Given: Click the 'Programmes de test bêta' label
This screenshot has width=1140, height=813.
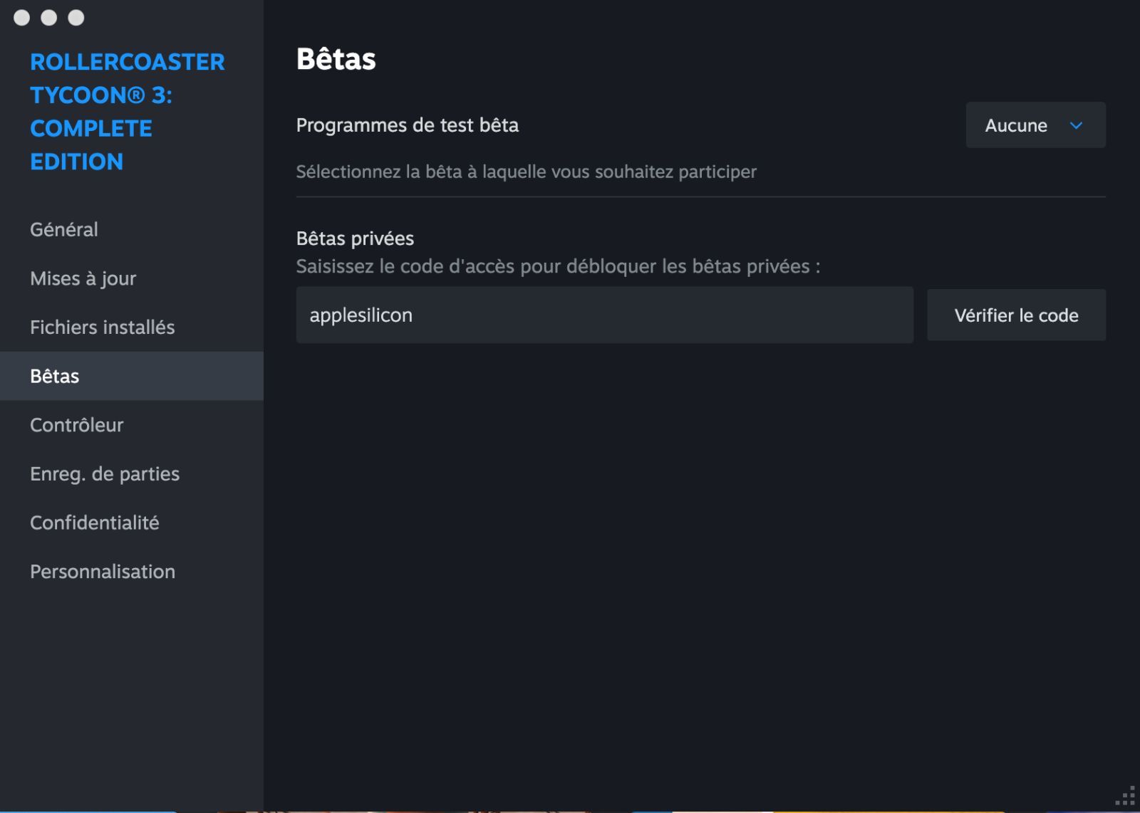Looking at the screenshot, I should 408,125.
